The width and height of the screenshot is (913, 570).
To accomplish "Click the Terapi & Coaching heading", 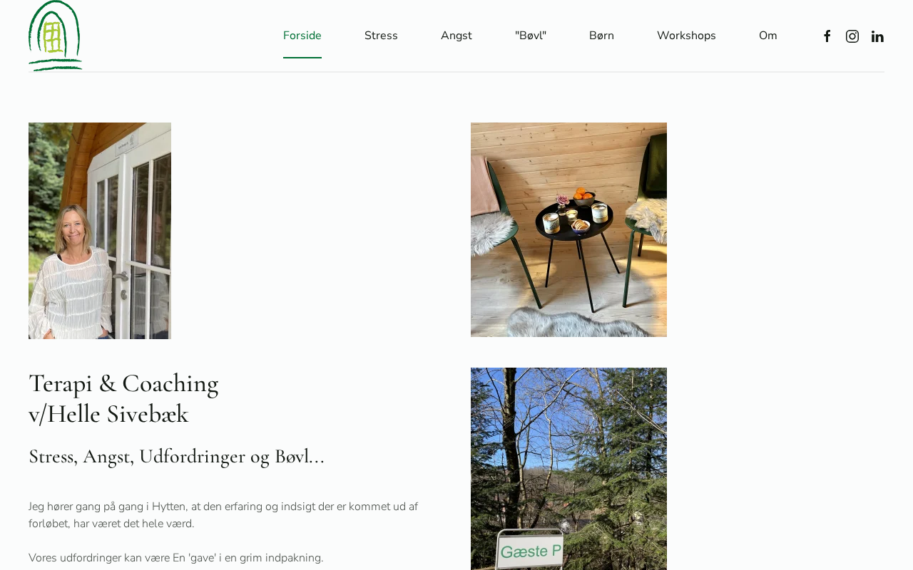I will point(123,383).
